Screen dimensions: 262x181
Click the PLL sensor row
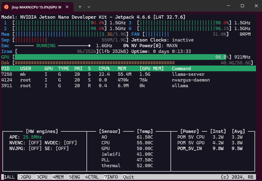[x=127, y=160]
